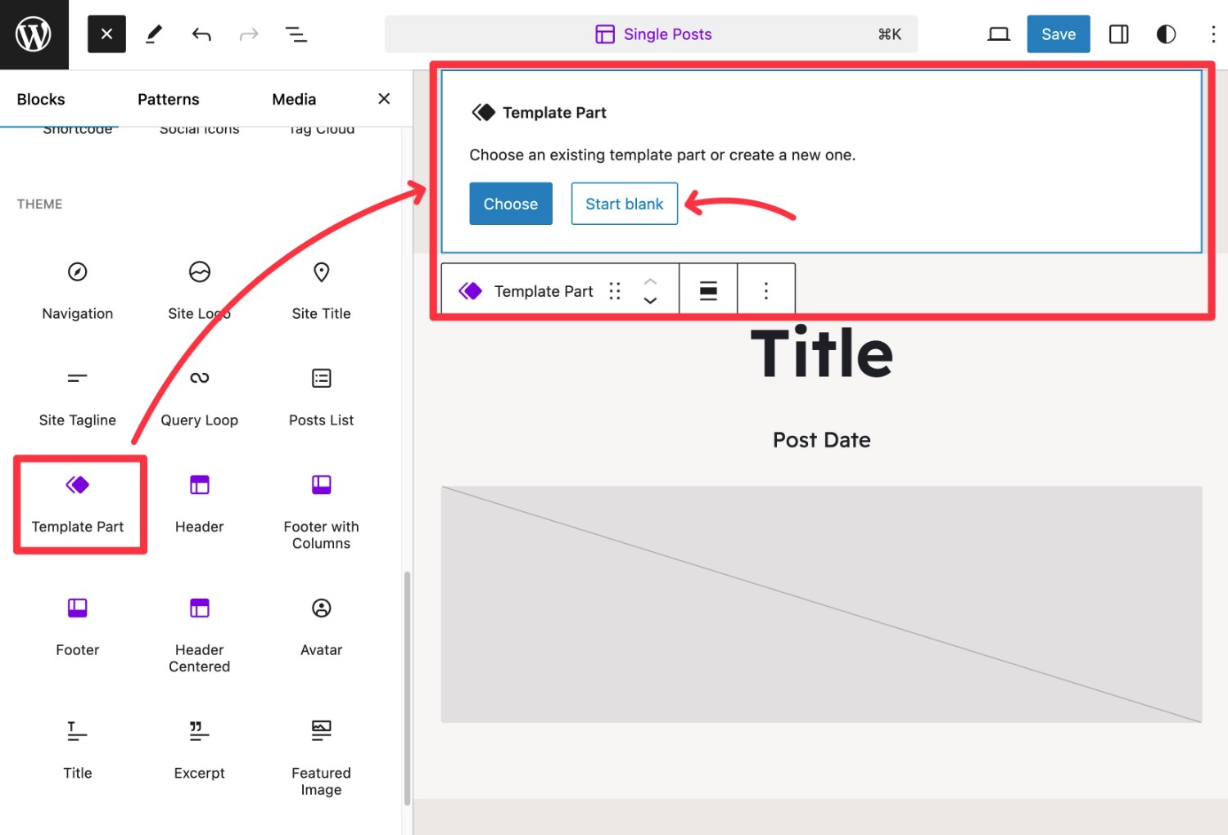Select the Post Date block
This screenshot has width=1228, height=835.
point(822,440)
